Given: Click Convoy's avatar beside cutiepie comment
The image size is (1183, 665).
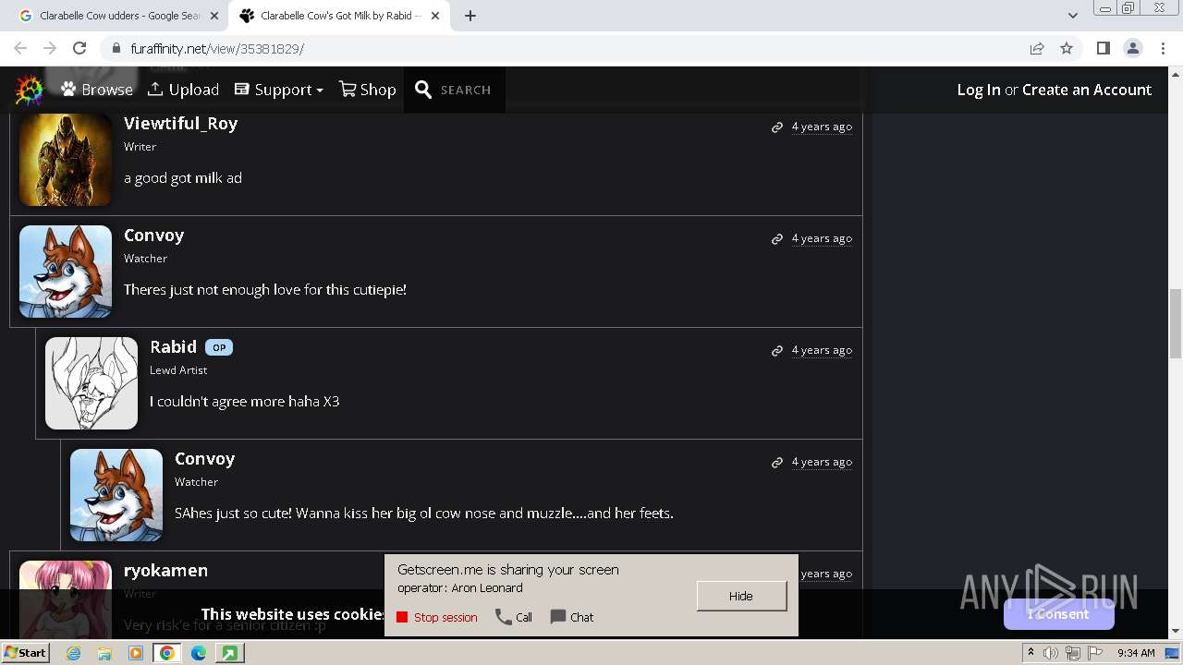Looking at the screenshot, I should 65,272.
